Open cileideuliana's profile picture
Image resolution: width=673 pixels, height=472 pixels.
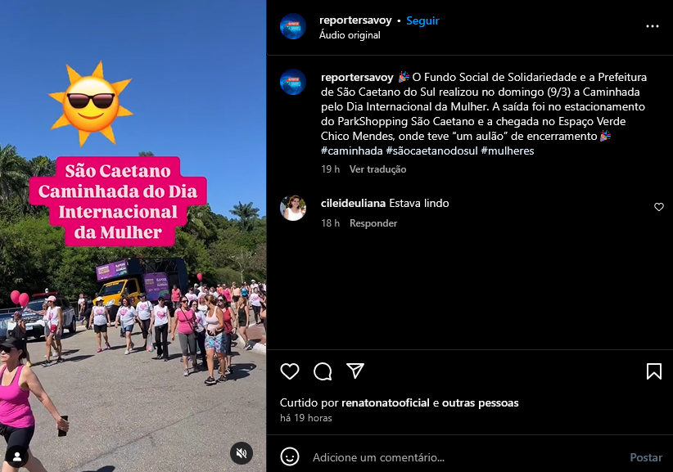click(x=293, y=208)
